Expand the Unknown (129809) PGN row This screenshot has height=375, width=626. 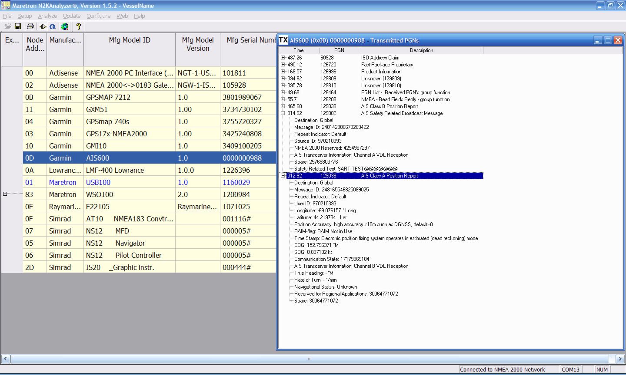tap(283, 79)
